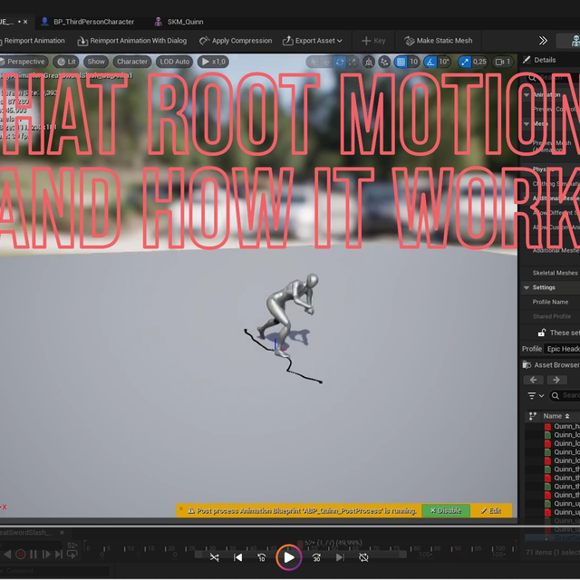Click the large round play button
580x580 pixels.
pos(289,557)
